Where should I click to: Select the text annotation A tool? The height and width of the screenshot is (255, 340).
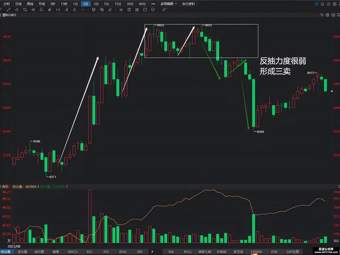74,10
